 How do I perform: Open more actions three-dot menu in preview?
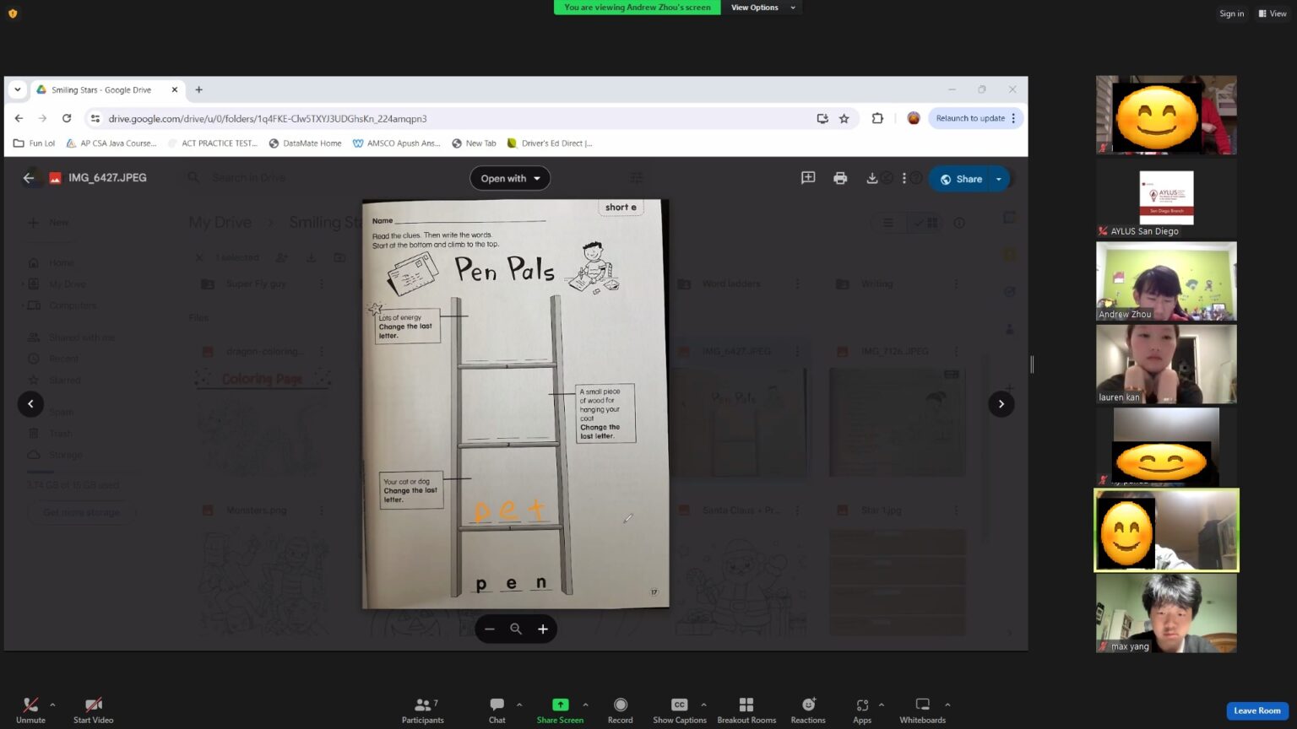click(904, 178)
